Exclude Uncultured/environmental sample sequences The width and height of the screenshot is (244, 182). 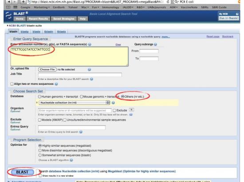65,120
